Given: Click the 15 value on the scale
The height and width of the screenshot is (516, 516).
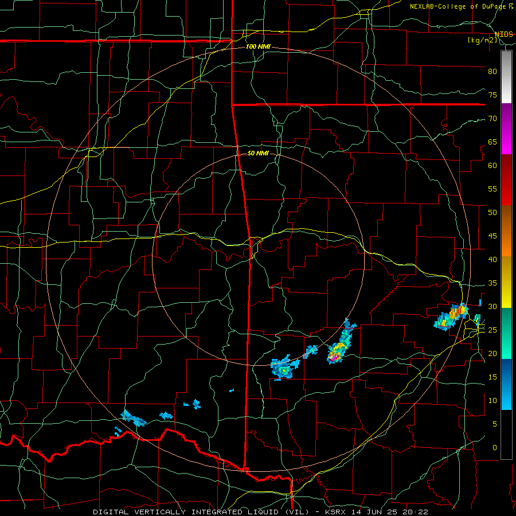Looking at the screenshot, I should [492, 377].
